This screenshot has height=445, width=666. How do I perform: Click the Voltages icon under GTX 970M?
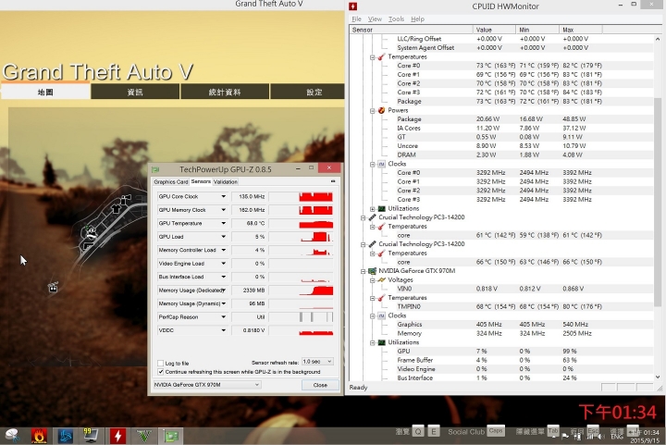[x=381, y=279]
